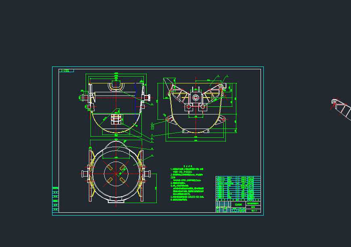Select the cyan parts list table
The width and height of the screenshot is (351, 247).
(238, 189)
